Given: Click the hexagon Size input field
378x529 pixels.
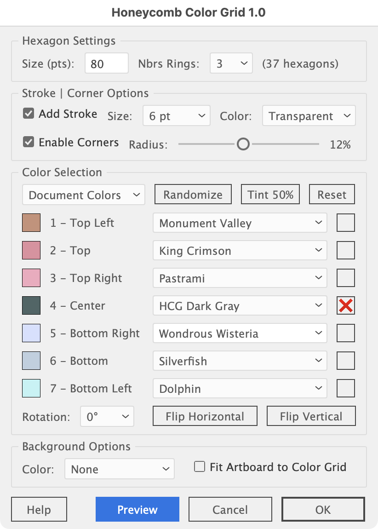Looking at the screenshot, I should pyautogui.click(x=106, y=63).
